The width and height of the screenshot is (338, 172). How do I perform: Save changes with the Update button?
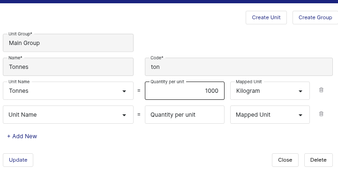click(x=18, y=160)
